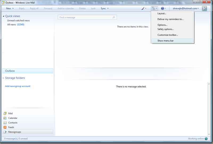Click the Working online globe icon
Viewport: 213px width, 144px height.
point(206,139)
